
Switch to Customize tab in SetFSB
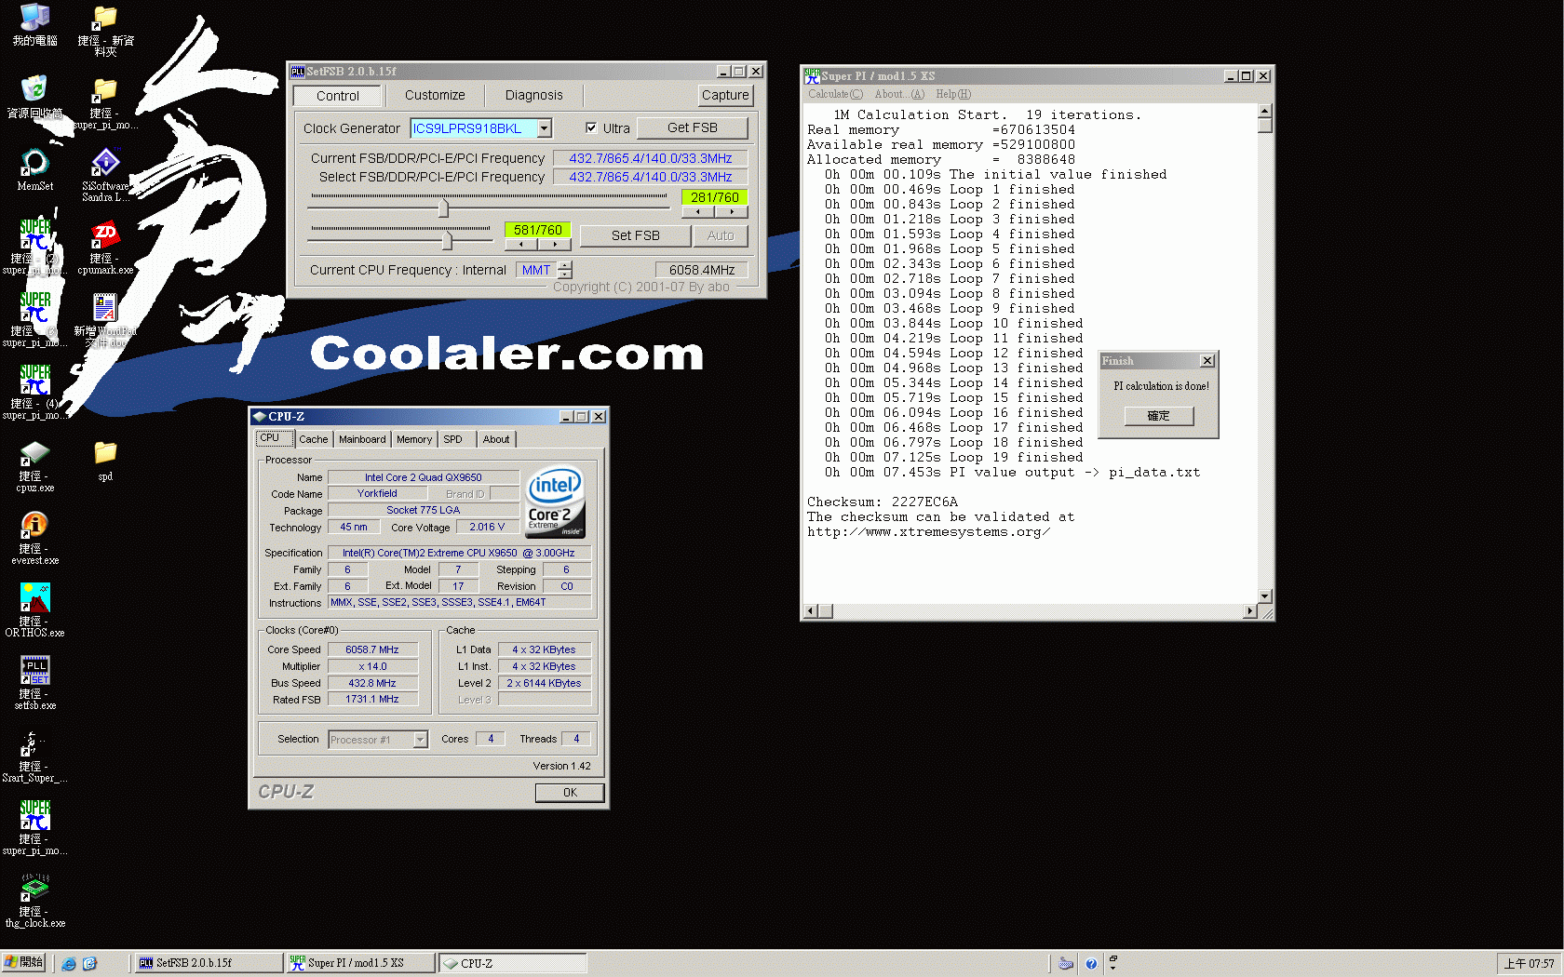coord(435,95)
